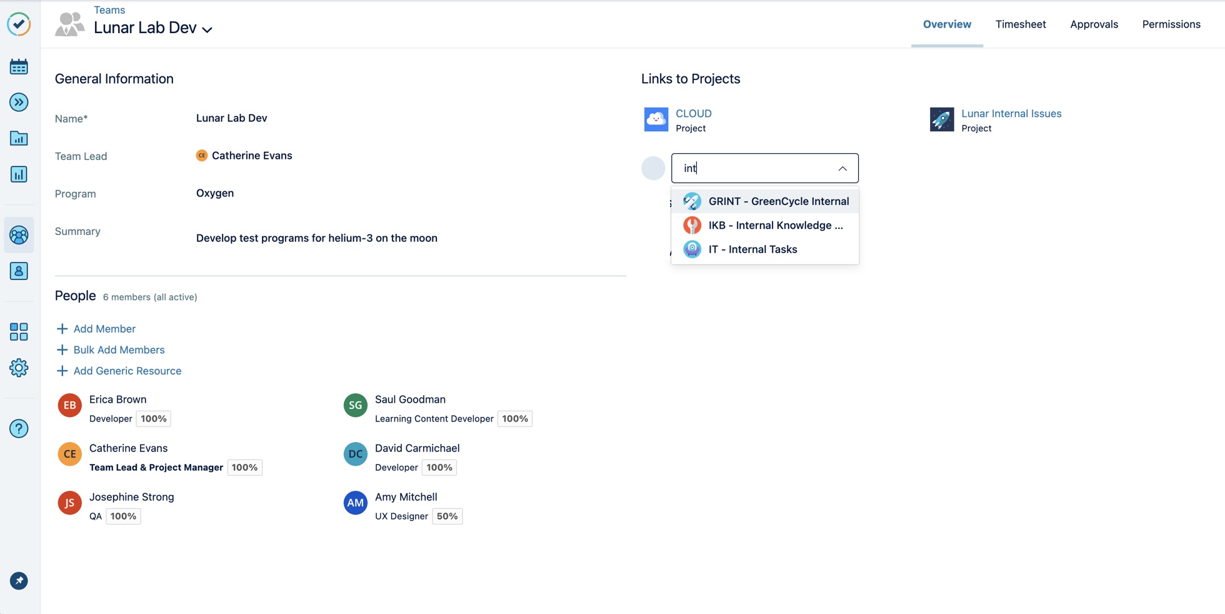Open the apps grid icon in sidebar
1225x614 pixels.
pyautogui.click(x=19, y=331)
